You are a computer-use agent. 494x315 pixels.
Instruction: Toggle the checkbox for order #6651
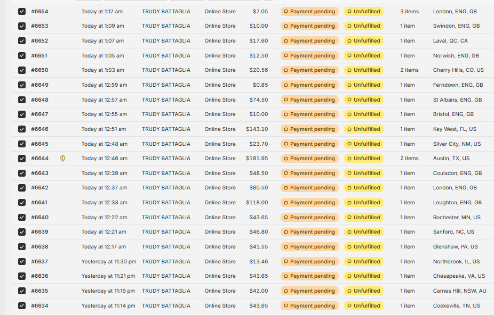point(22,56)
